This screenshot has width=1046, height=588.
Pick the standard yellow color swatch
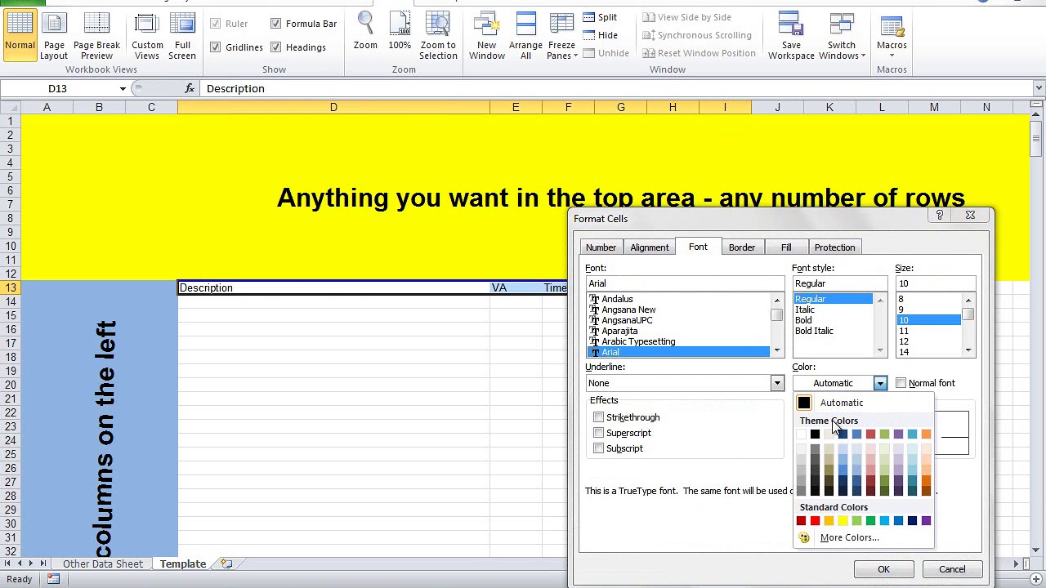pos(843,521)
